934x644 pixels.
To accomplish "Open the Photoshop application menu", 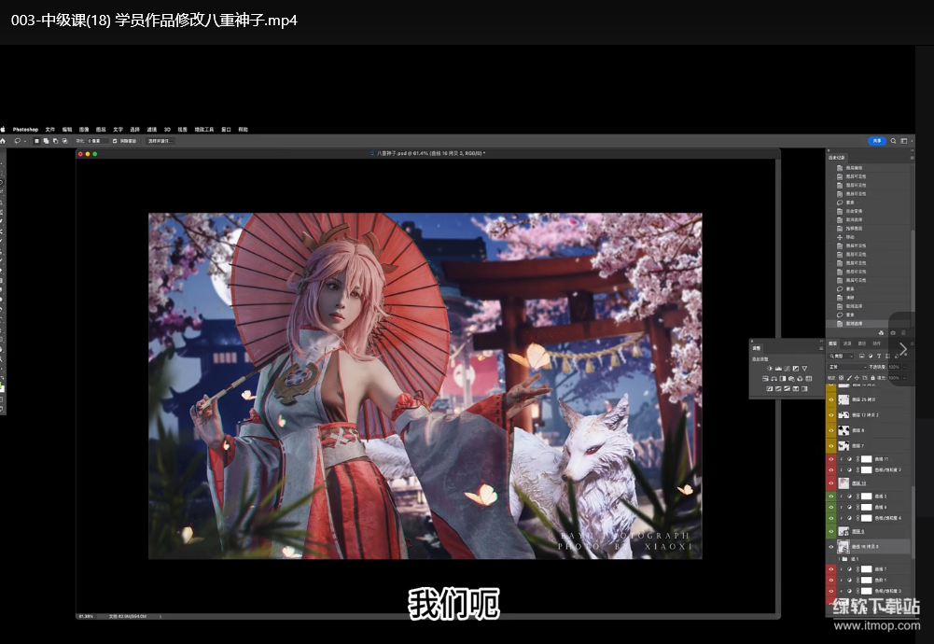I will (x=25, y=130).
